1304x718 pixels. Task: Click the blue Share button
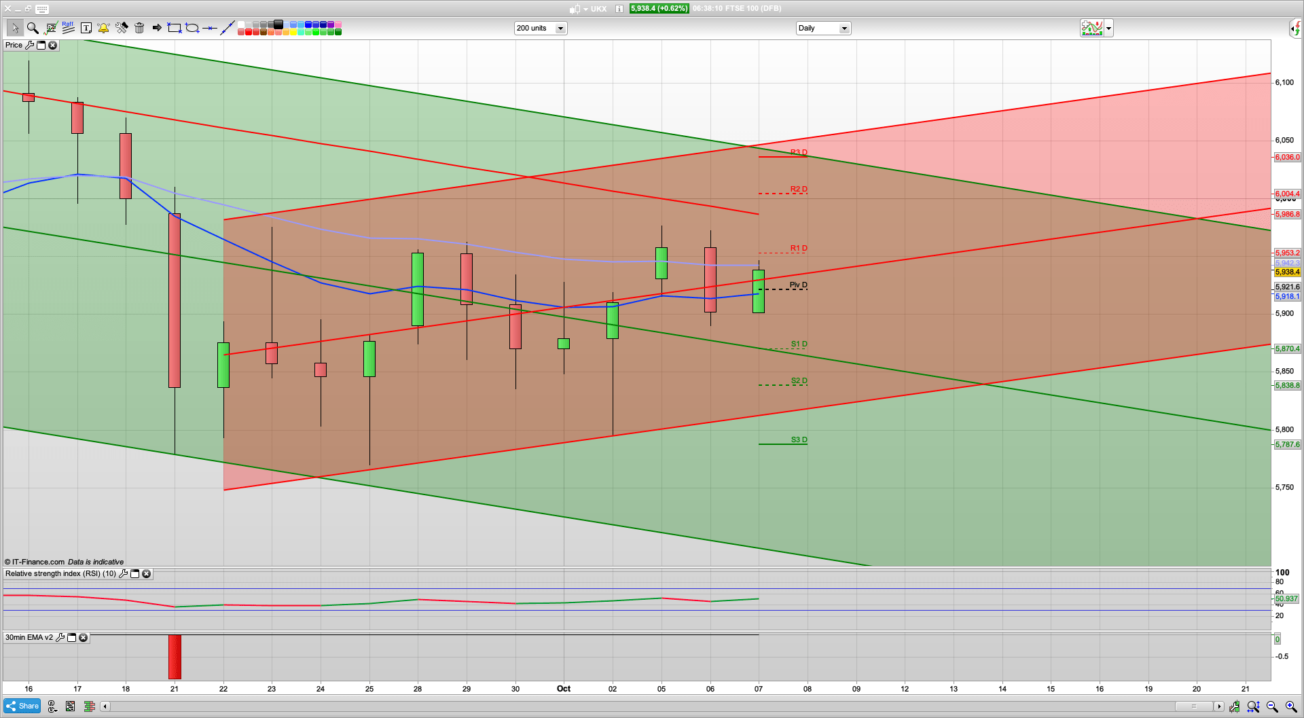tap(22, 706)
